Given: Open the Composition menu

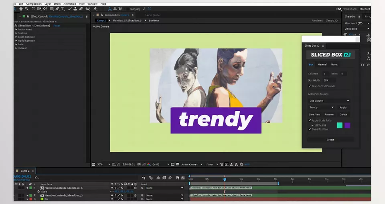Looking at the screenshot, I should (34, 4).
